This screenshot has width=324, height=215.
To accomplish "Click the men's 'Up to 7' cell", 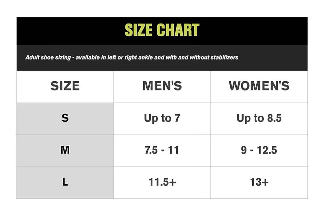I will [x=162, y=118].
